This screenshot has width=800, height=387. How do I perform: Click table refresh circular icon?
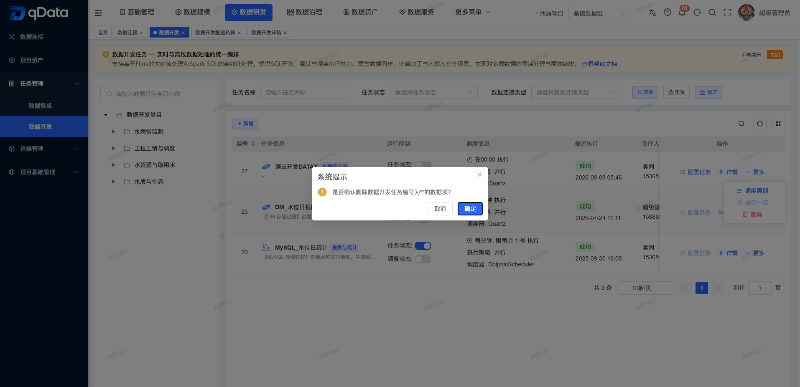click(760, 124)
